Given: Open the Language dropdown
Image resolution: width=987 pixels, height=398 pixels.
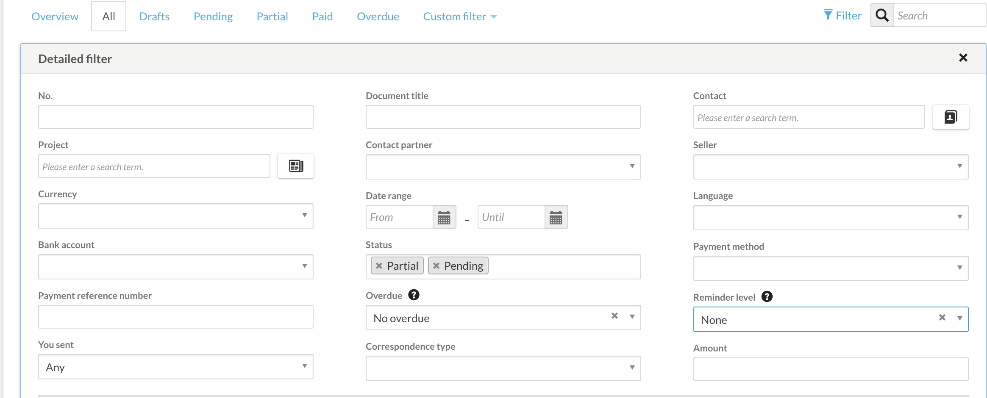Looking at the screenshot, I should [x=831, y=218].
